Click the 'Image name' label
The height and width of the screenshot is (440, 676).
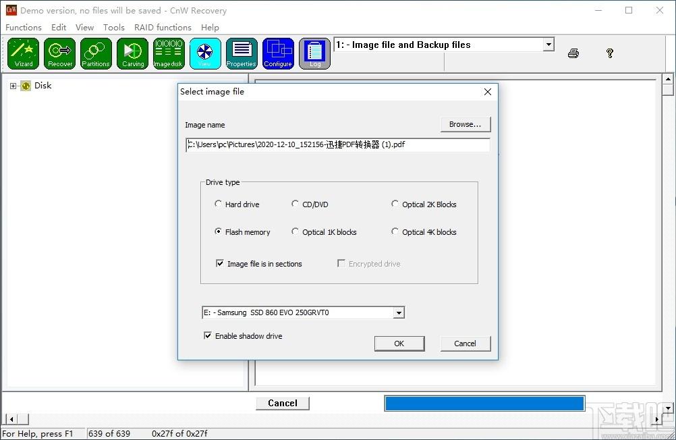tap(205, 125)
